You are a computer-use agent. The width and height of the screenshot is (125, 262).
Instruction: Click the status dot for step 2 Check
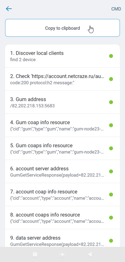pyautogui.click(x=111, y=79)
